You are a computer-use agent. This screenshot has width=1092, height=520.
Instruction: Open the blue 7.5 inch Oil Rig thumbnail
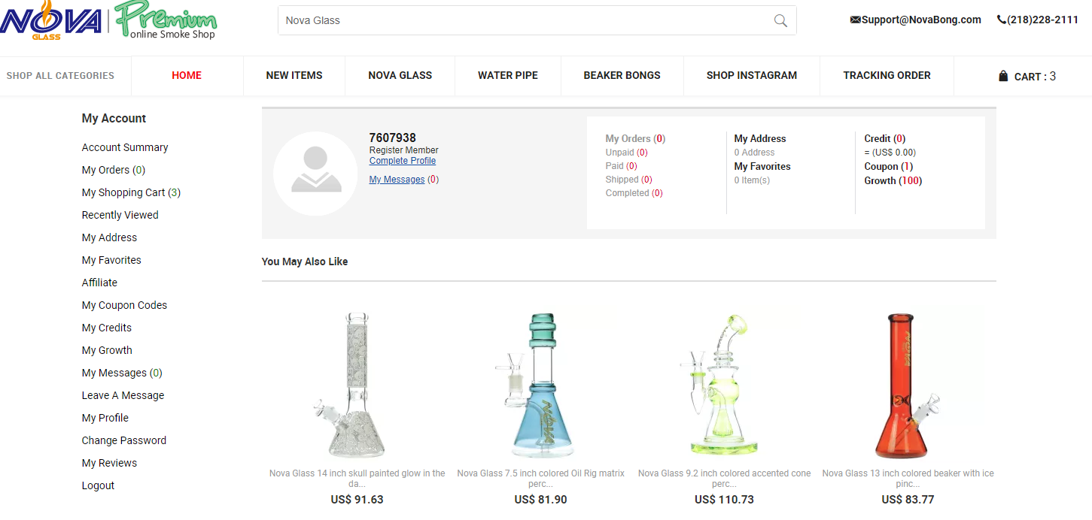point(540,385)
